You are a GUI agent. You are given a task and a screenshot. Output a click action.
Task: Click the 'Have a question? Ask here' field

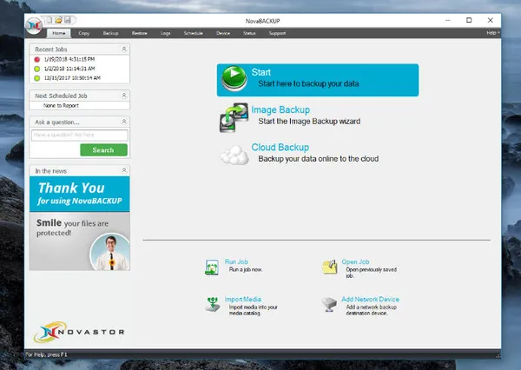79,135
